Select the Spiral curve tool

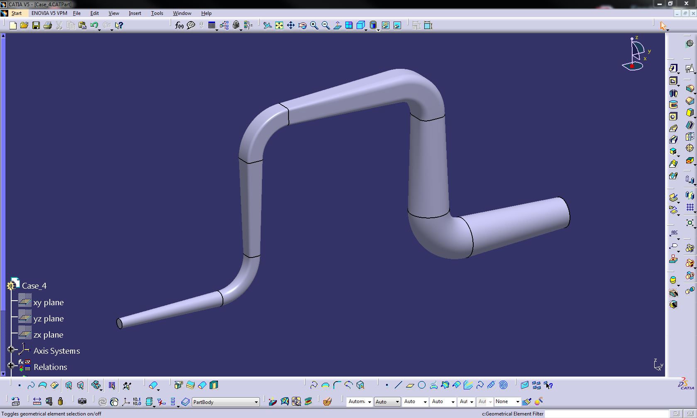pos(503,385)
